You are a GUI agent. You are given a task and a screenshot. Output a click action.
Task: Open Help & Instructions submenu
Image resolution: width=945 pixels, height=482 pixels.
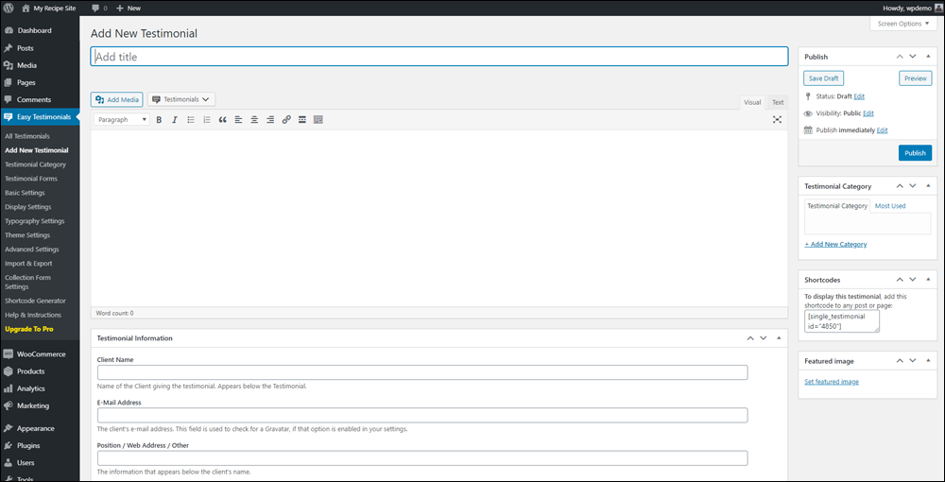click(32, 315)
